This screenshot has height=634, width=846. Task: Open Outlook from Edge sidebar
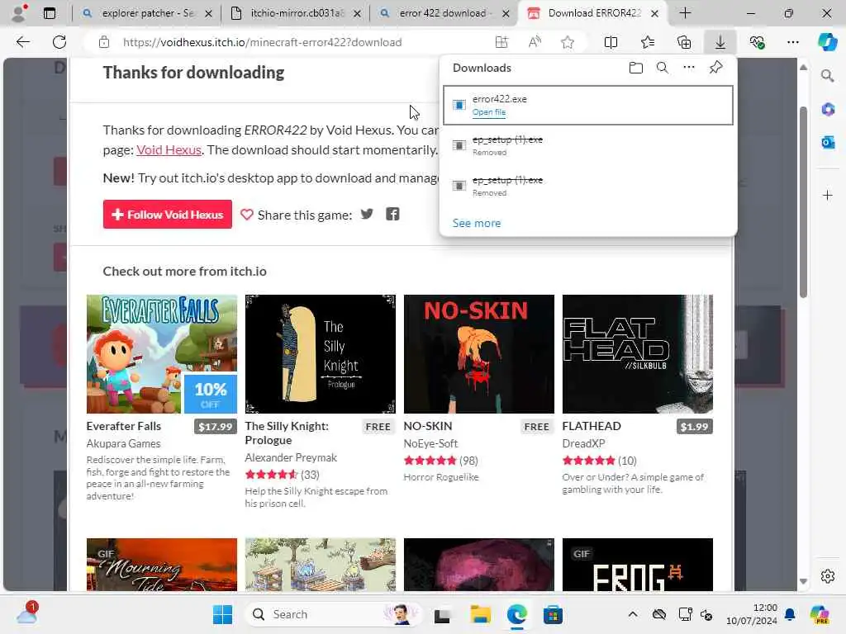pyautogui.click(x=828, y=142)
